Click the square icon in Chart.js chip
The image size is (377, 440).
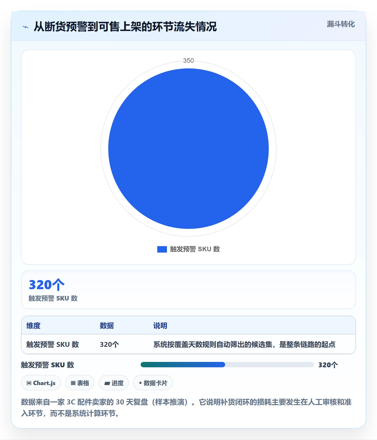pyautogui.click(x=29, y=383)
